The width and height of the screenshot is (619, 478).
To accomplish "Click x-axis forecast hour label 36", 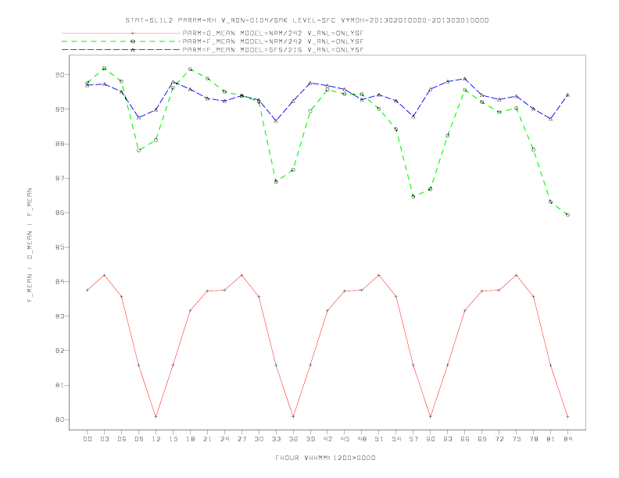I will [293, 439].
